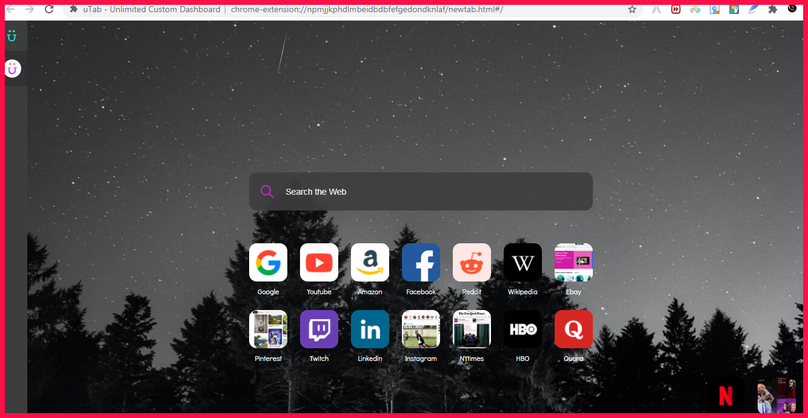808x418 pixels.
Task: Click the "NYtimes" label text
Action: pyautogui.click(x=472, y=359)
